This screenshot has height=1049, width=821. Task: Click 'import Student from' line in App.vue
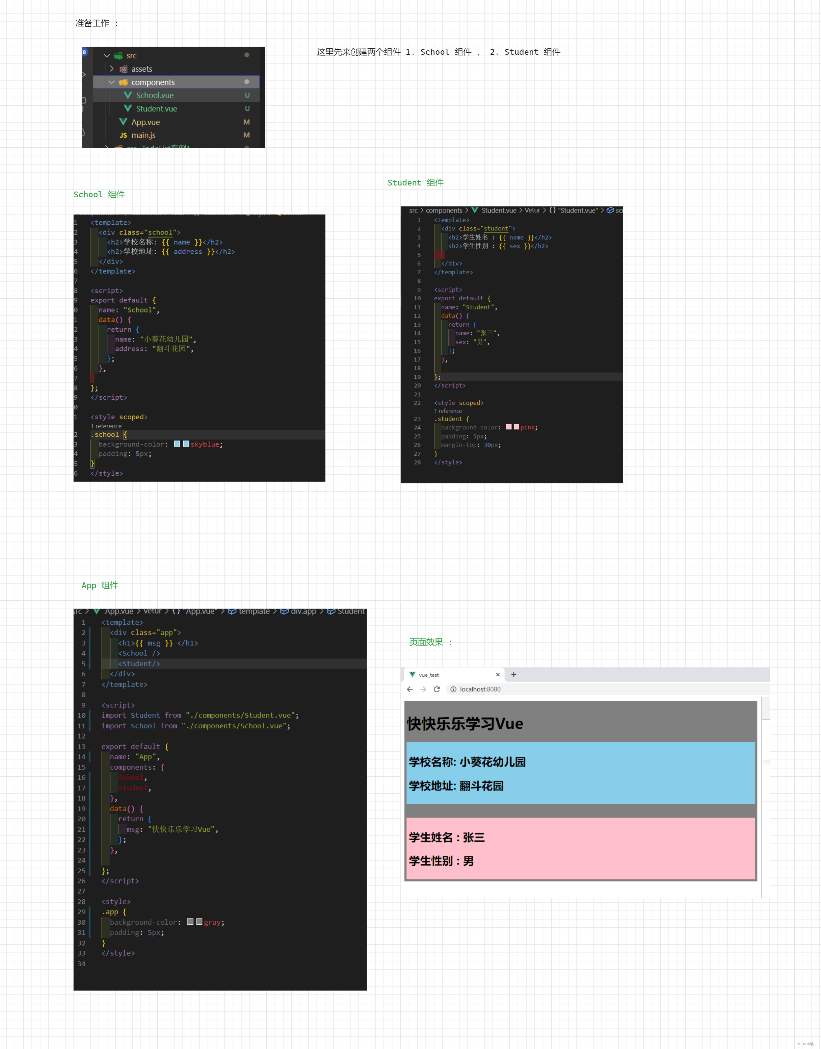[x=200, y=715]
